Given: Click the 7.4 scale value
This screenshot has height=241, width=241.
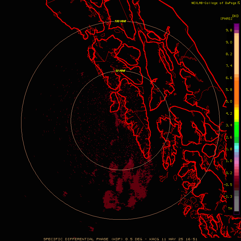Looking at the screenshot, I should pos(229,66).
